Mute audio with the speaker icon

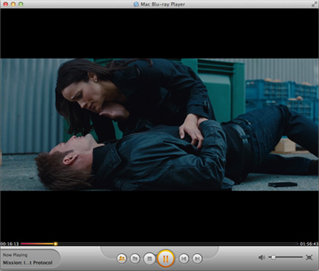coord(262,257)
